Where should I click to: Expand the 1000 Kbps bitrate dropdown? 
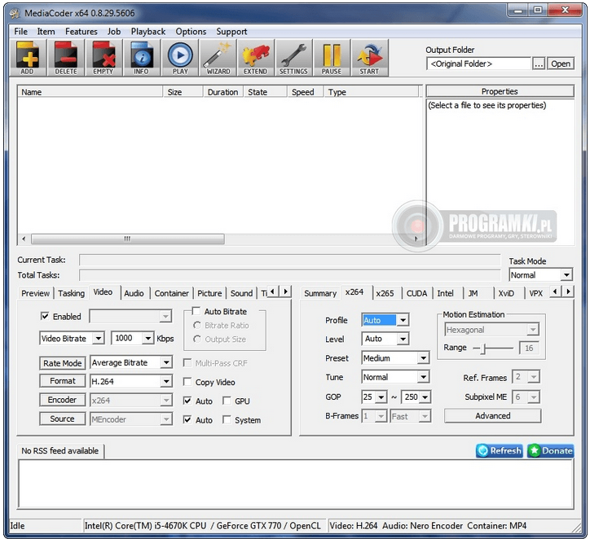(148, 338)
